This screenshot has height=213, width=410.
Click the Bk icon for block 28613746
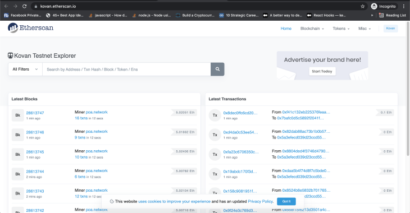point(18,135)
